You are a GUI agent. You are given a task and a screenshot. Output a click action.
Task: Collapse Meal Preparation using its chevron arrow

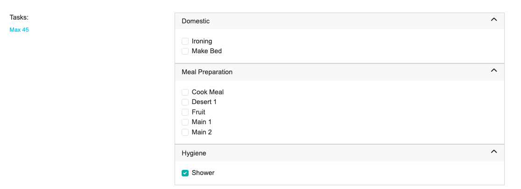pyautogui.click(x=494, y=71)
